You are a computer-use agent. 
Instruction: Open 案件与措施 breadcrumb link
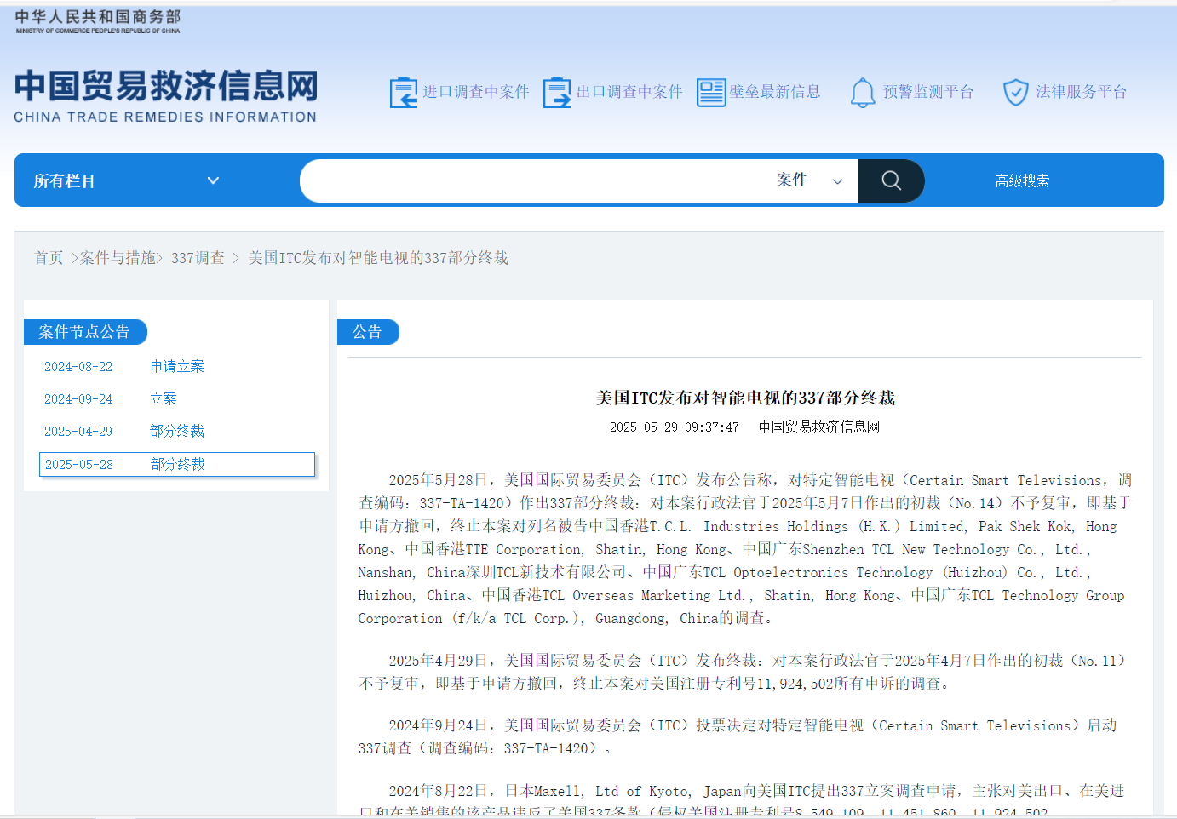pos(117,258)
